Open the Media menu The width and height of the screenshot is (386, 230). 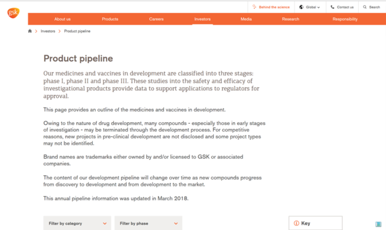246,19
